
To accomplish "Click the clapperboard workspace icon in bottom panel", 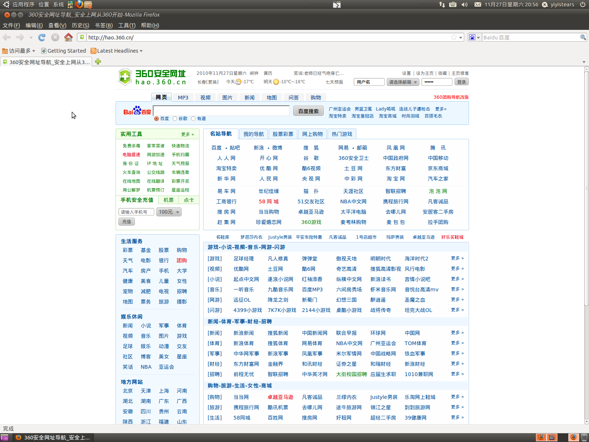I will (552, 437).
